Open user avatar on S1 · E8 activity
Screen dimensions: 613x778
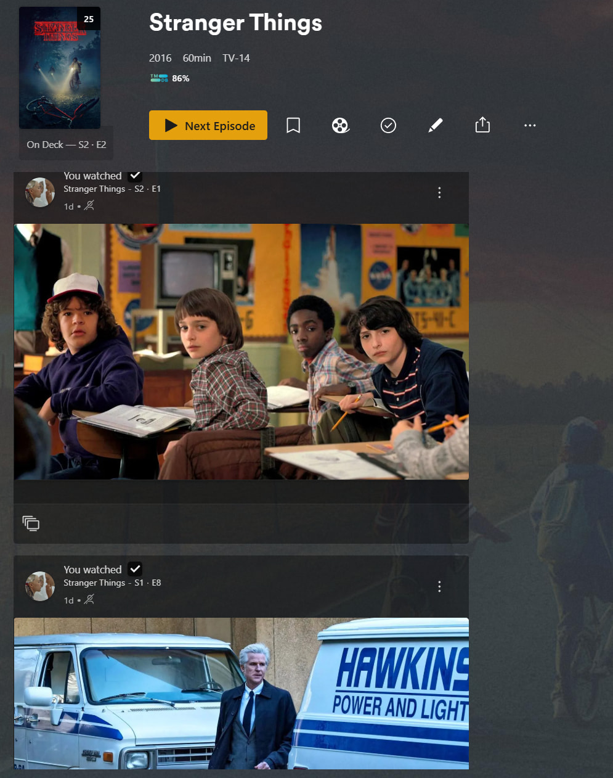point(40,586)
